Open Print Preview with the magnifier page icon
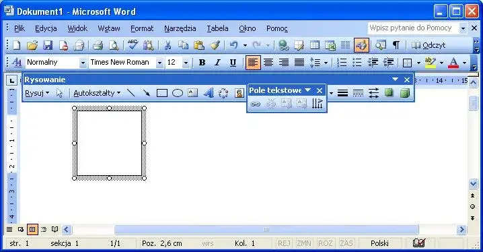Viewport: 483px width, 252px height. [114, 45]
